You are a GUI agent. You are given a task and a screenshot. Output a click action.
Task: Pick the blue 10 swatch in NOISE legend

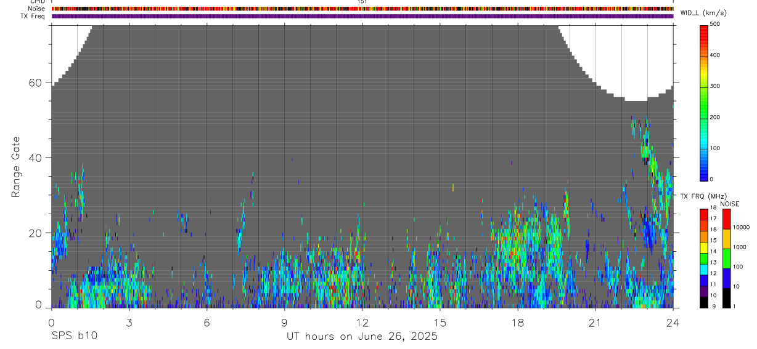[727, 278]
